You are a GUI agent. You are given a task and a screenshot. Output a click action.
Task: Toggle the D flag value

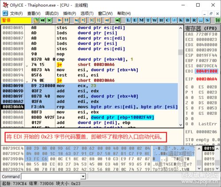pyautogui.click(x=192, y=119)
